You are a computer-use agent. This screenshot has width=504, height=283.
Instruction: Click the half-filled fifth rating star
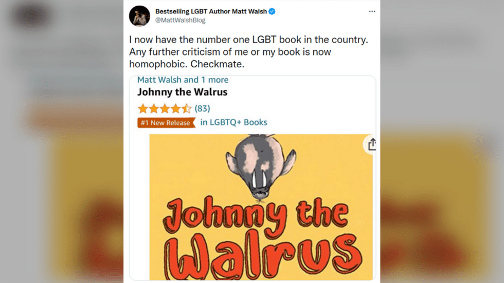tap(186, 109)
